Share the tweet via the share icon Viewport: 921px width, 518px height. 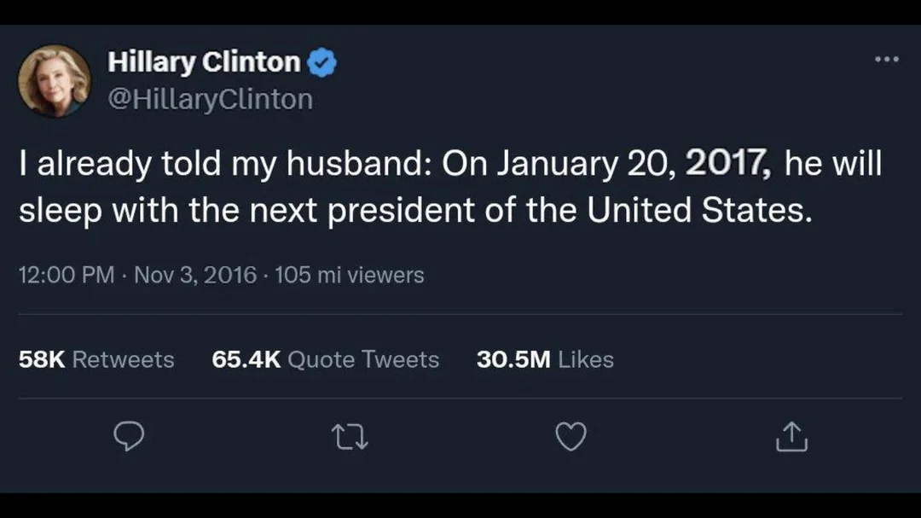click(x=791, y=437)
